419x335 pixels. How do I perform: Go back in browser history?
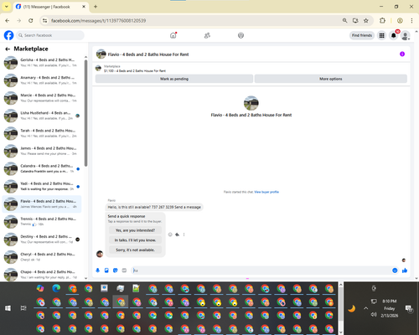click(x=8, y=21)
